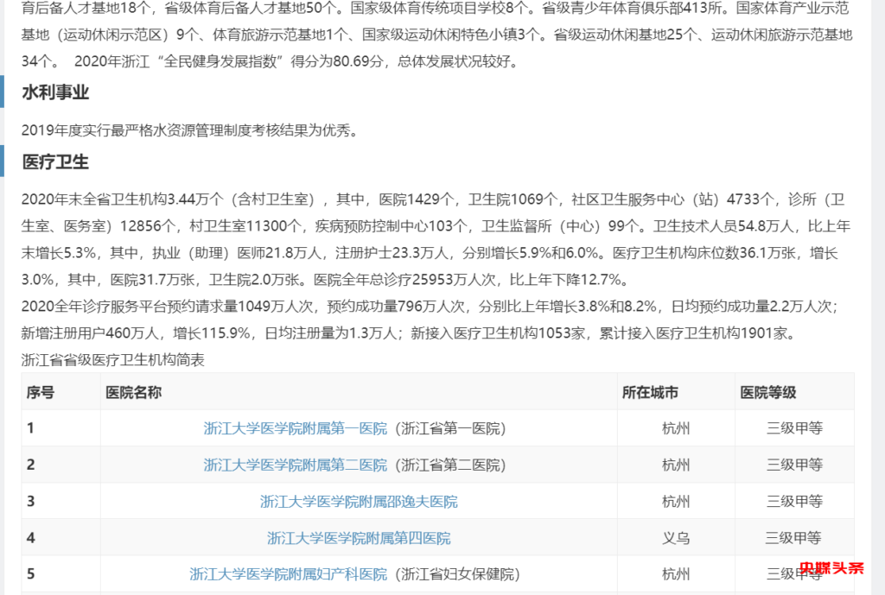This screenshot has height=595, width=885.
Task: Open the 浙江大学医学院附属第一医院 link
Action: tap(295, 428)
